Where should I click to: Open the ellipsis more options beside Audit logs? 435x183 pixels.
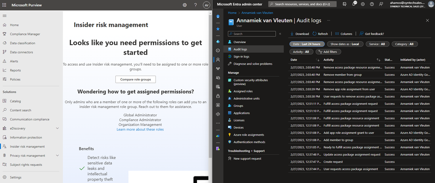click(x=328, y=20)
